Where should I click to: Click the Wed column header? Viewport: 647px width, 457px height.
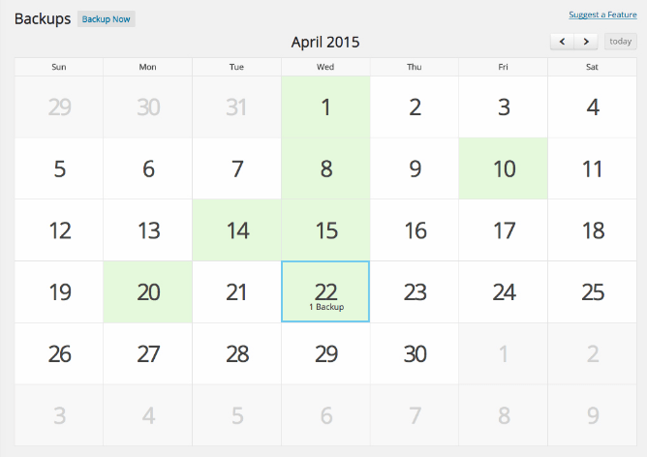pos(326,67)
